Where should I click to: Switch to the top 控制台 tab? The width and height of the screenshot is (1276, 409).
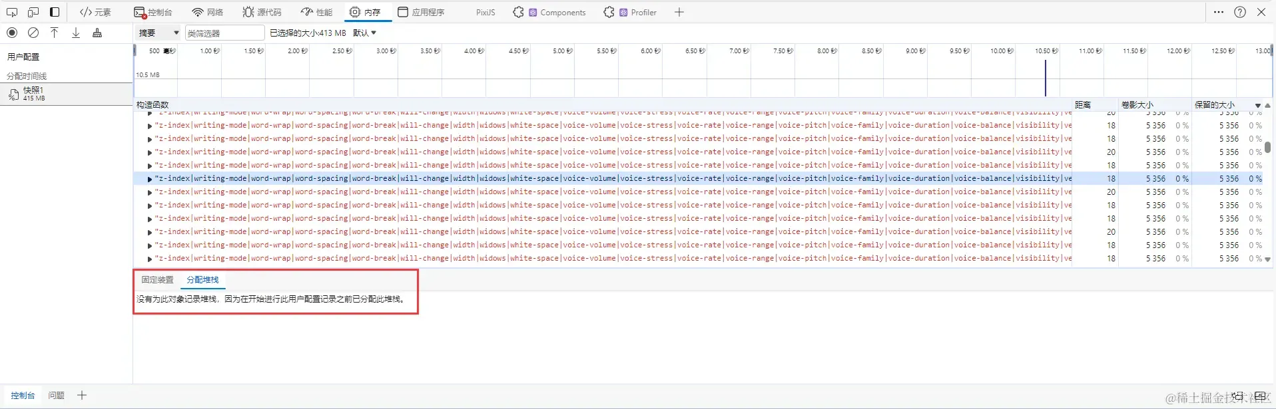[x=153, y=12]
